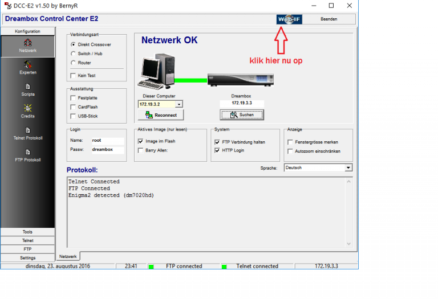Screen dimensions: 438x299
Task: Select the Switch / Hub radio option
Action: tap(73, 54)
